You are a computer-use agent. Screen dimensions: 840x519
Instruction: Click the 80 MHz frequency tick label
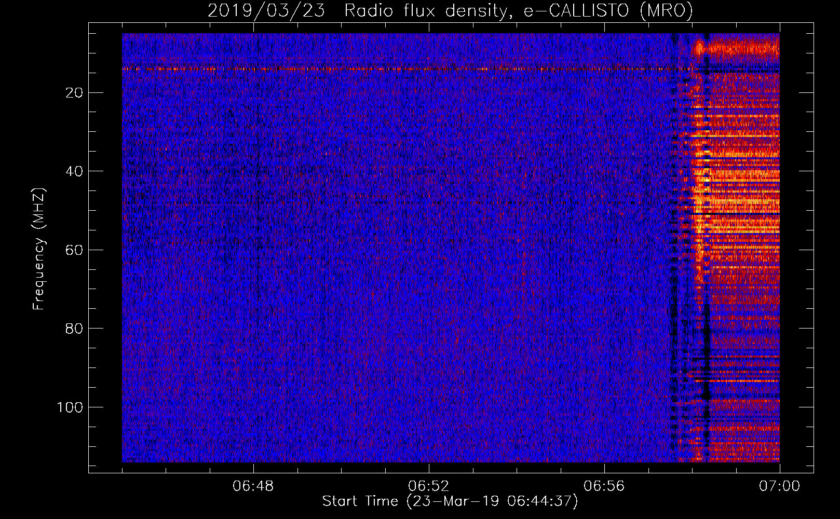74,329
